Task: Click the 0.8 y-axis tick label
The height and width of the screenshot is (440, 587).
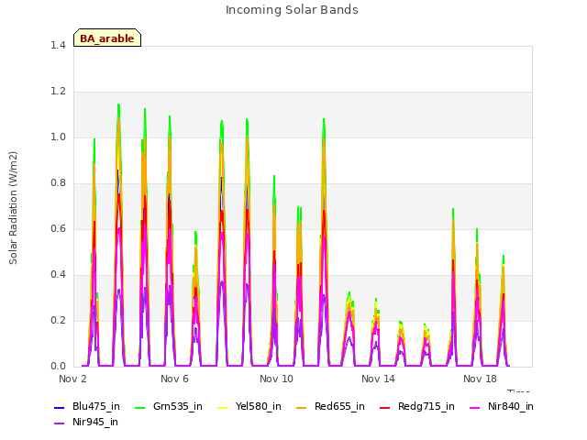Action: pyautogui.click(x=58, y=183)
